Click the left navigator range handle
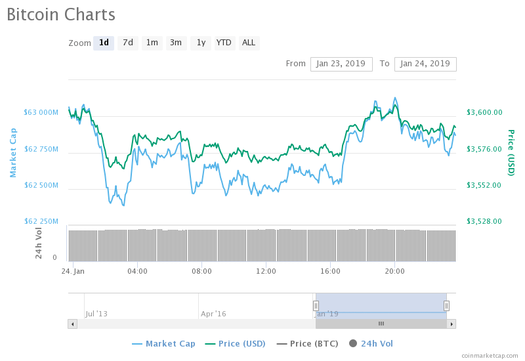This screenshot has height=361, width=525. [316, 305]
